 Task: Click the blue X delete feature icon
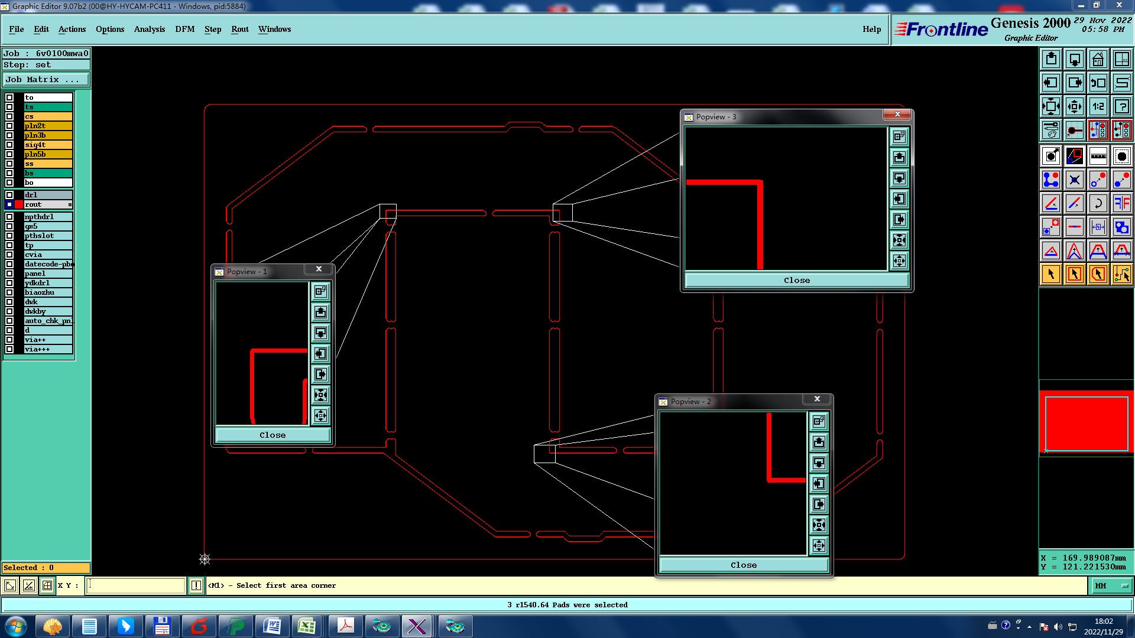point(1075,180)
